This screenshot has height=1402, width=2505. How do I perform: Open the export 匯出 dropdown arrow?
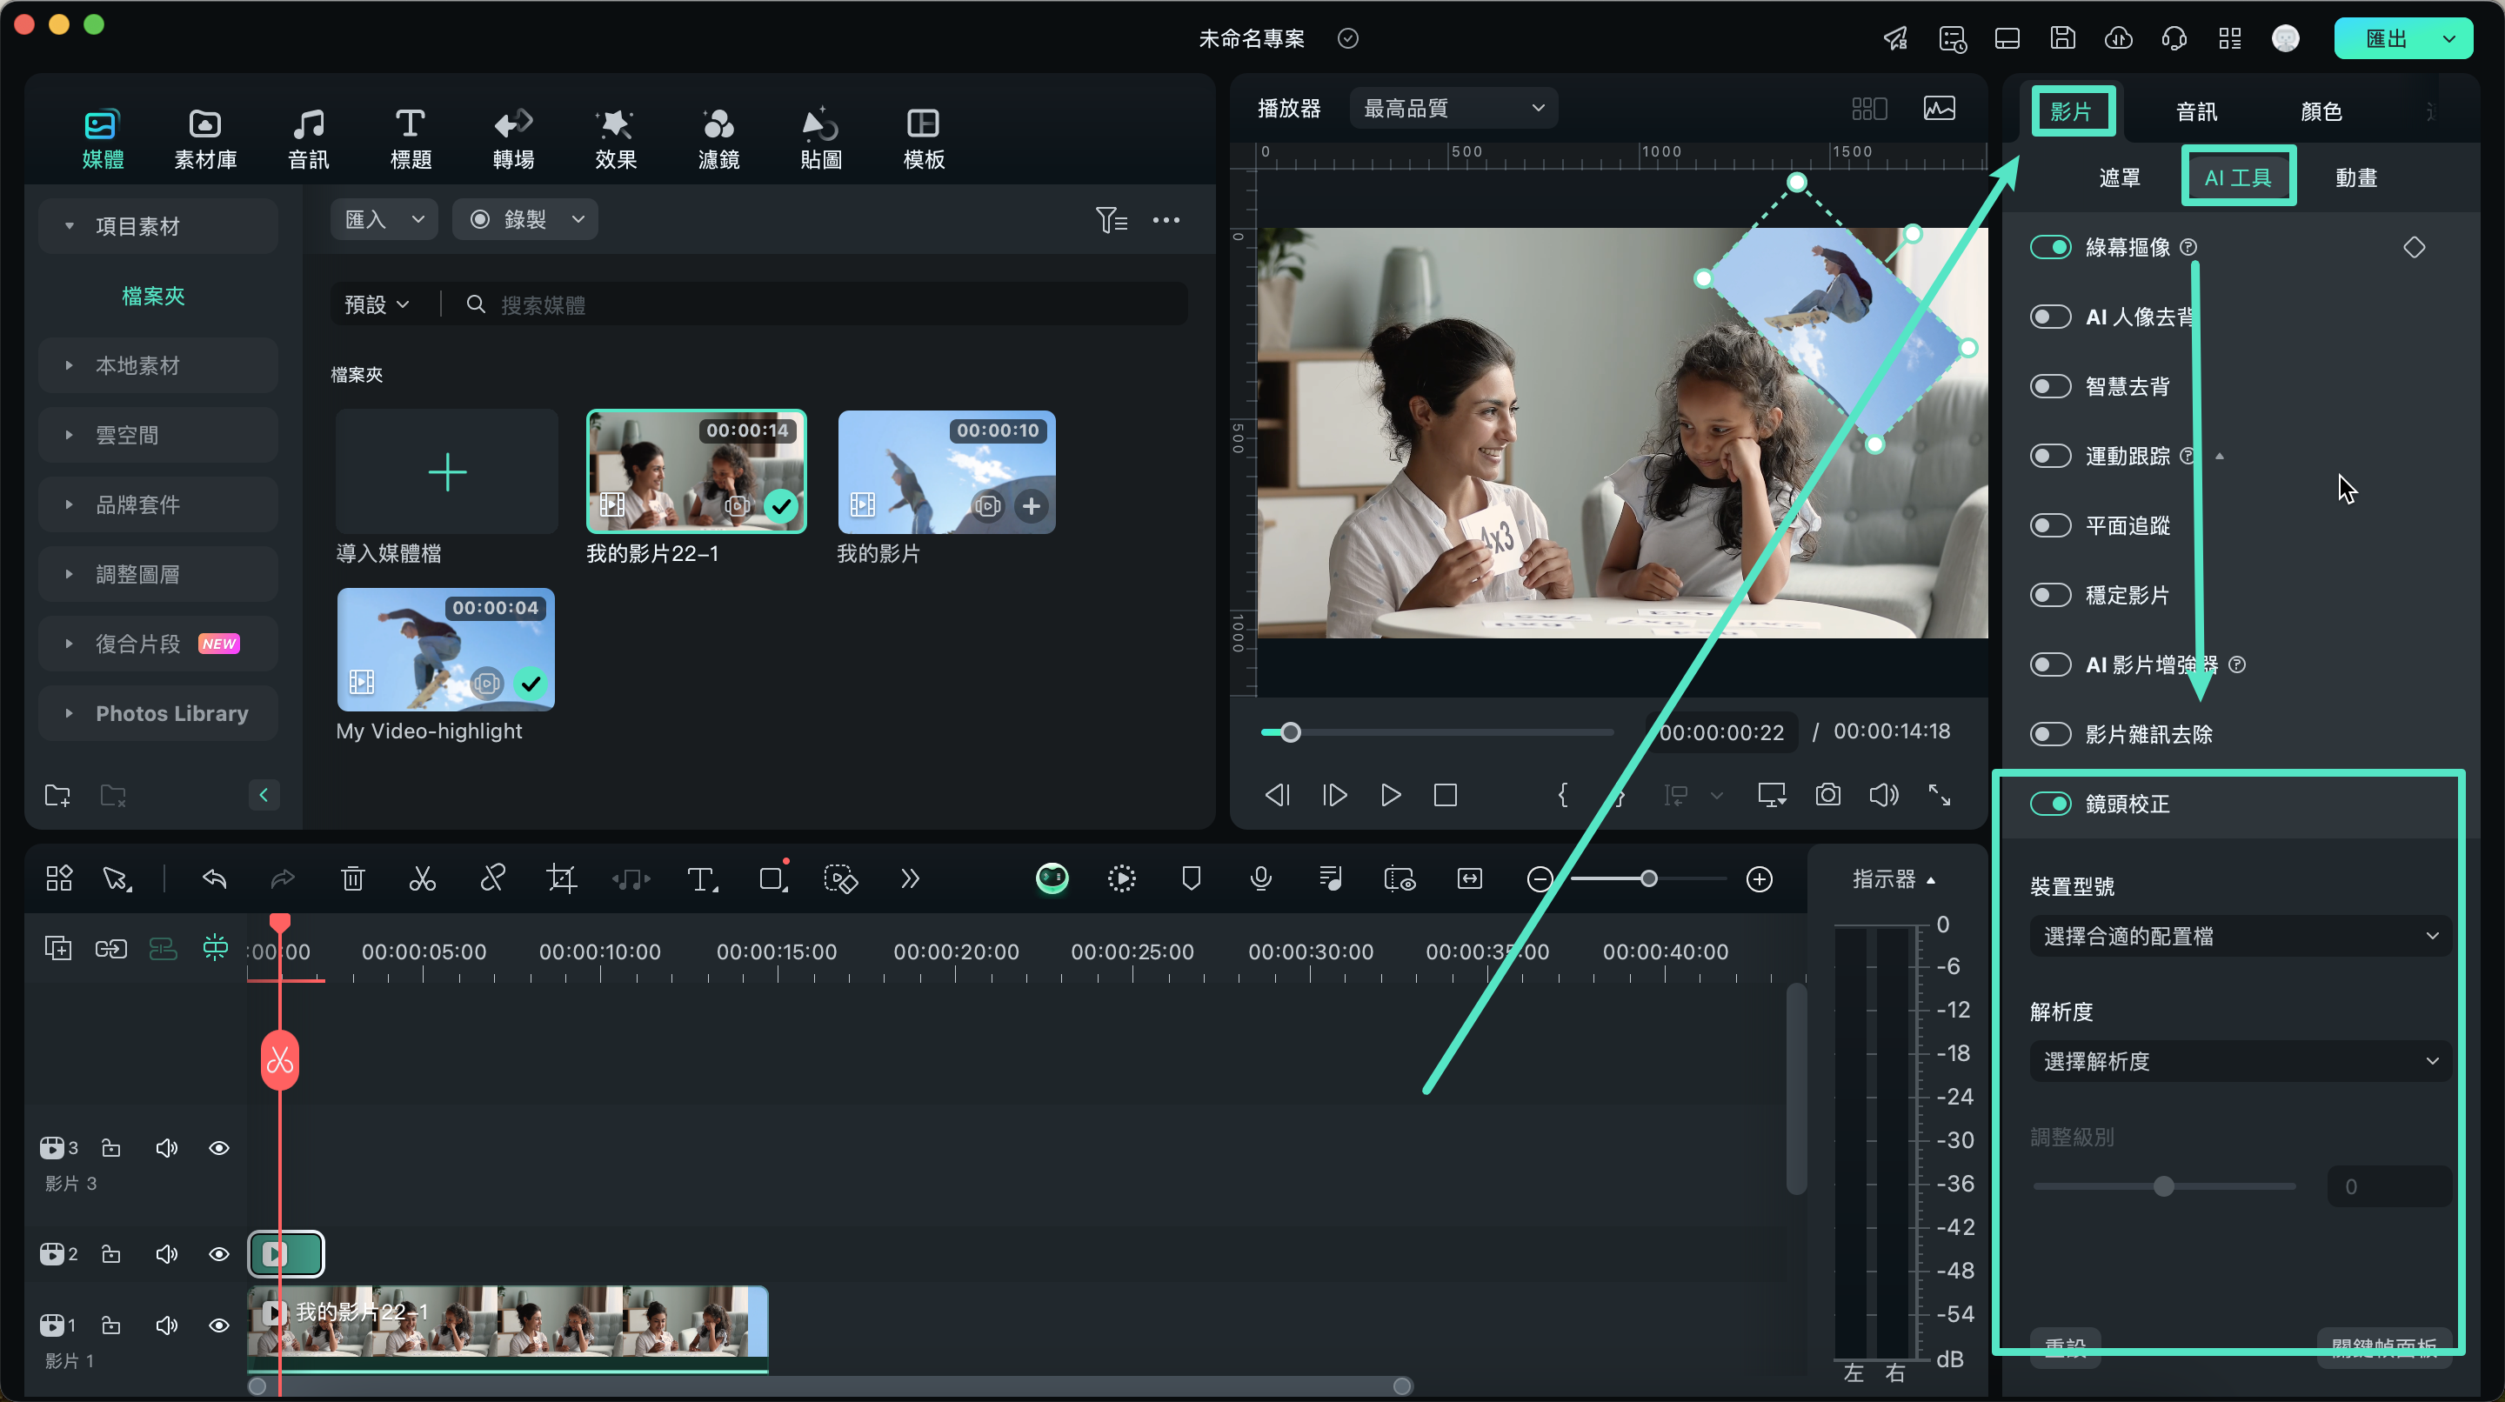pos(2449,39)
